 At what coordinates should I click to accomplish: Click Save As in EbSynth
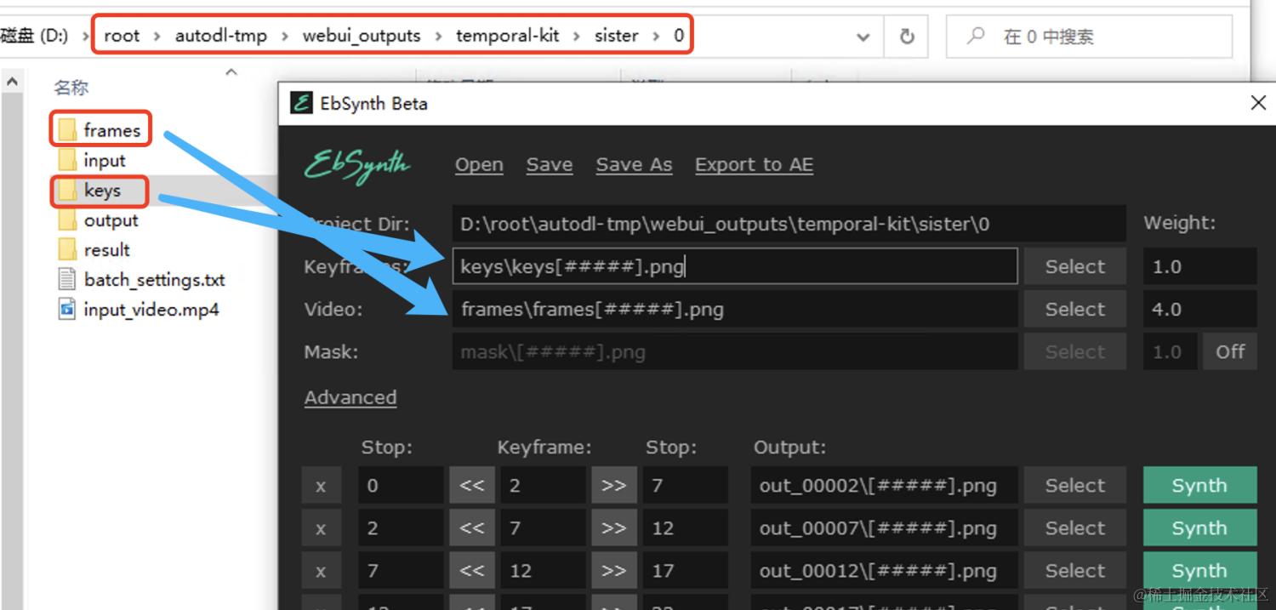pos(634,165)
